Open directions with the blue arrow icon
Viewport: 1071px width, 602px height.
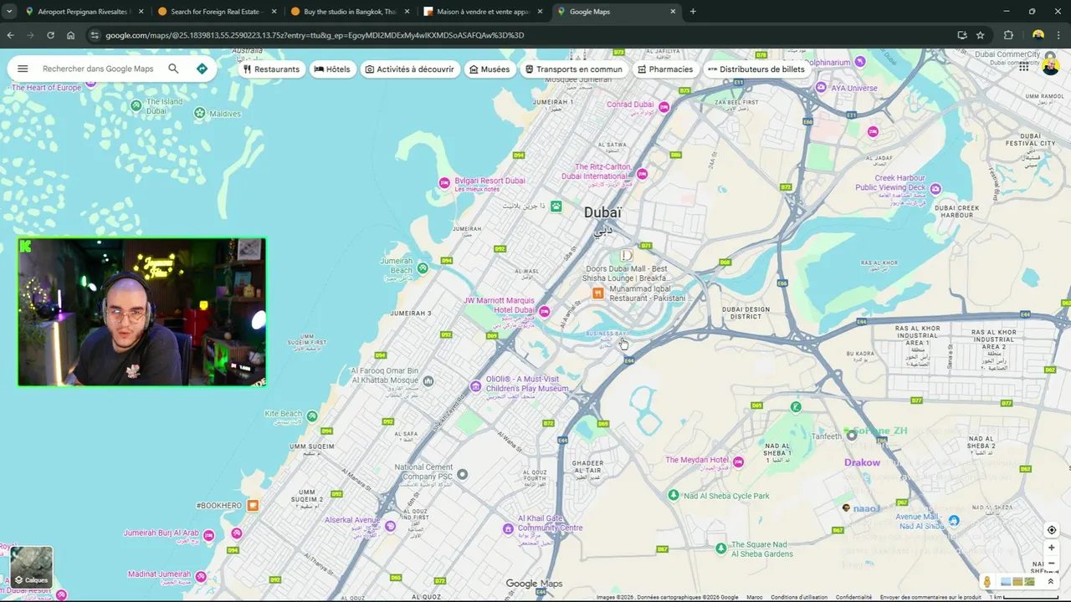(x=202, y=69)
